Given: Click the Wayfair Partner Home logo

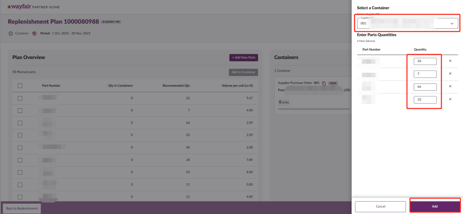Looking at the screenshot, I should 34,7.
